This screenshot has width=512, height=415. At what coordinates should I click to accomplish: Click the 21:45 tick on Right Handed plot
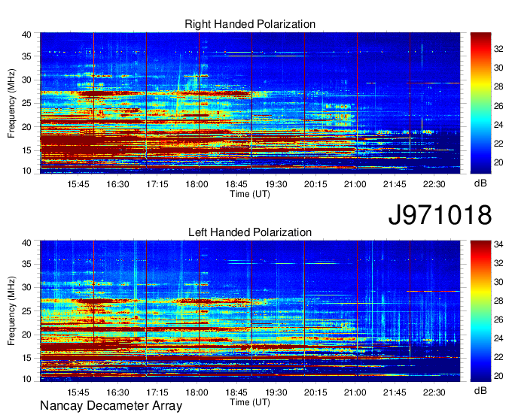(x=395, y=184)
